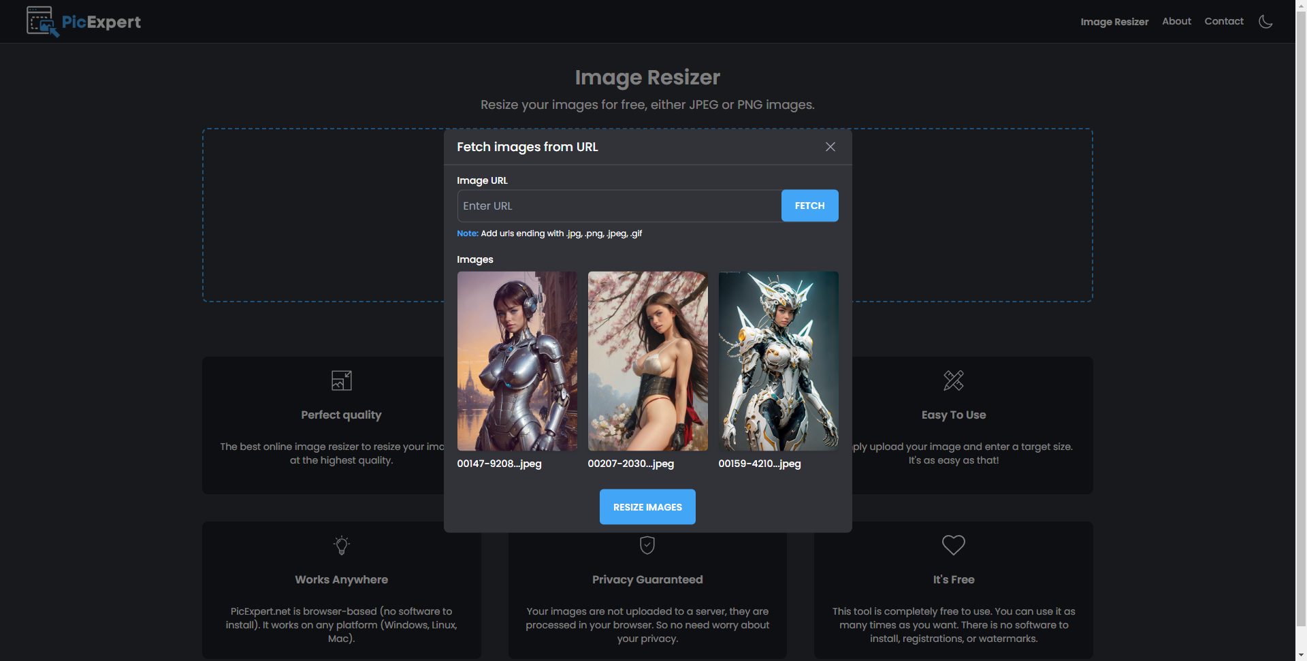The image size is (1307, 661).
Task: Click the Perfect quality heading
Action: pos(342,415)
